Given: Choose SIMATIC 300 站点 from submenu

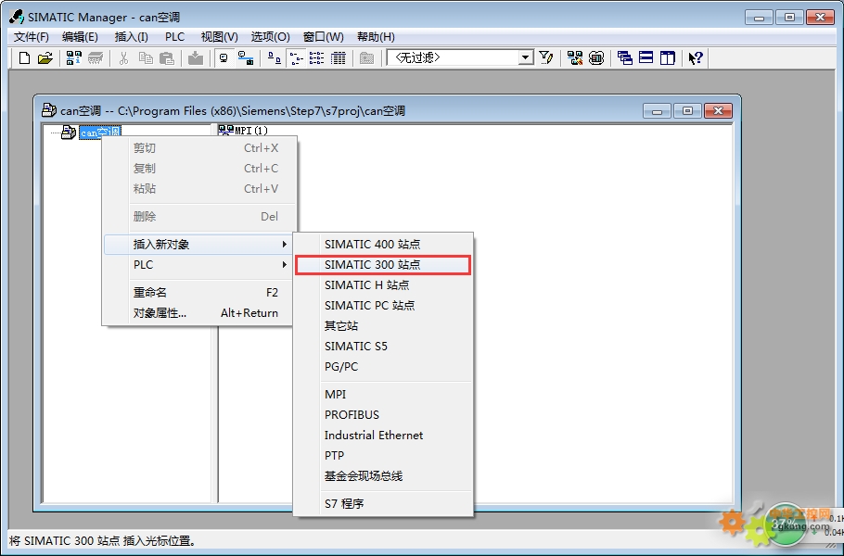Looking at the screenshot, I should 383,264.
